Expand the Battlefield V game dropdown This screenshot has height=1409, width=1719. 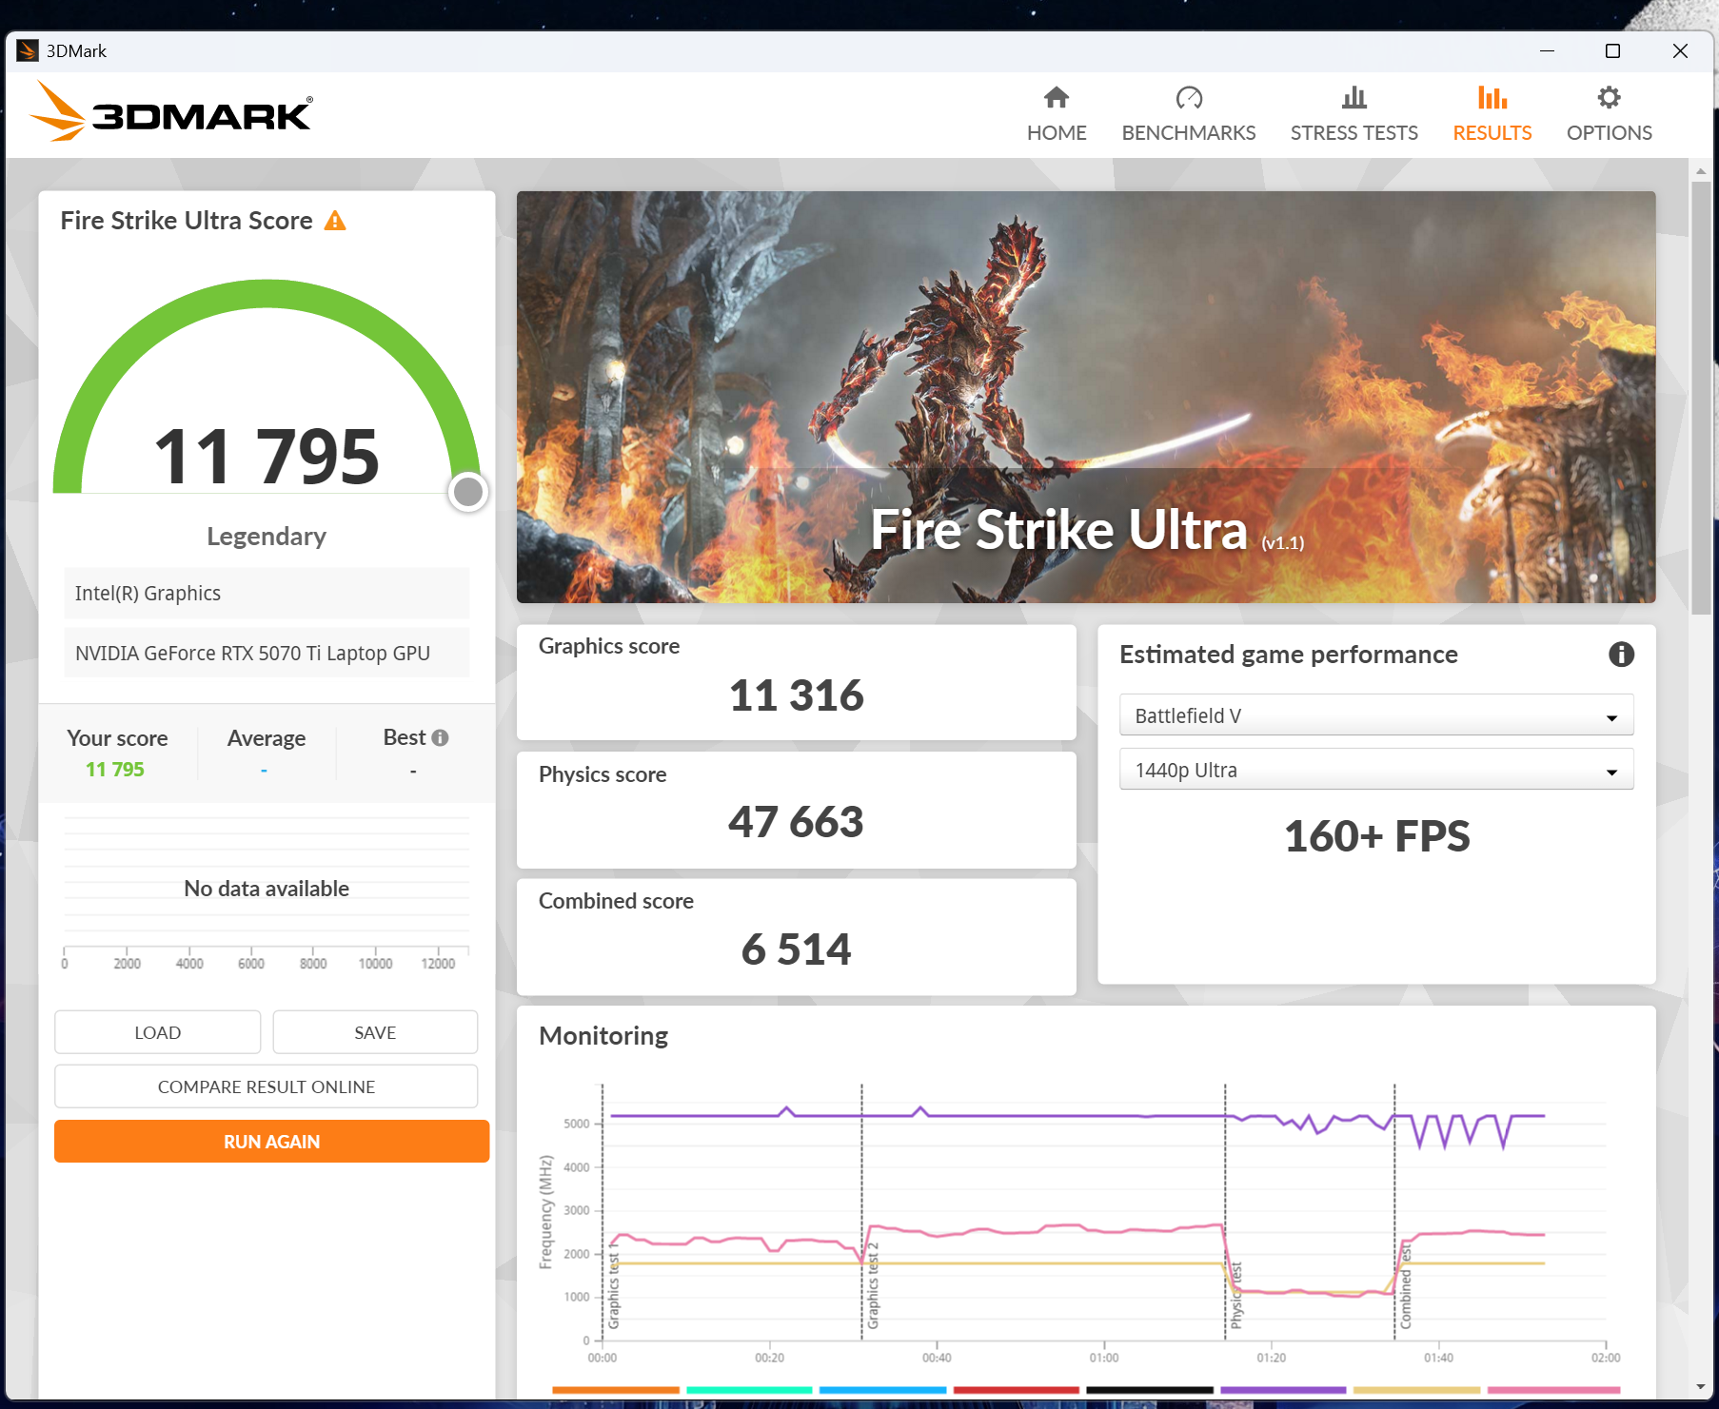1376,715
